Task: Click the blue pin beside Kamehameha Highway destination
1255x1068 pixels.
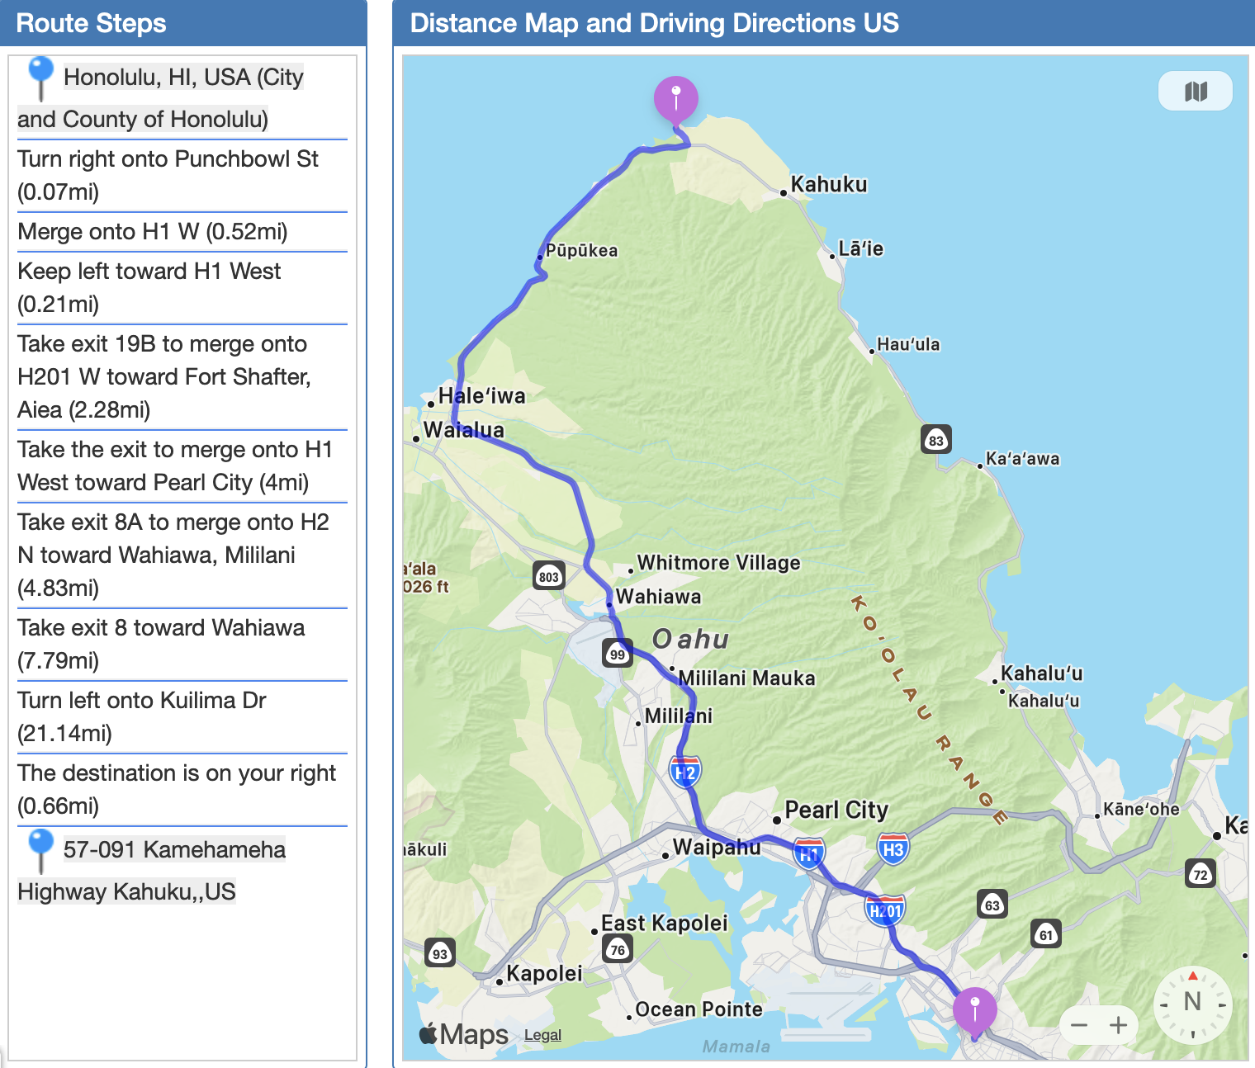Action: [x=40, y=849]
